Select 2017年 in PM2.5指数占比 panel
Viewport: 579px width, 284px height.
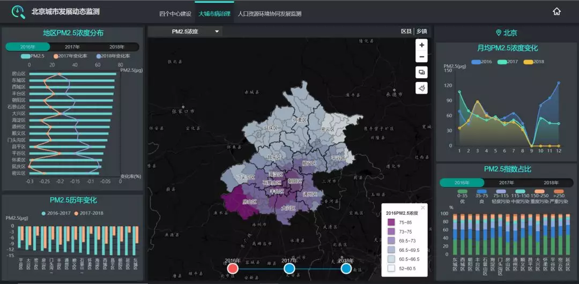pos(506,182)
